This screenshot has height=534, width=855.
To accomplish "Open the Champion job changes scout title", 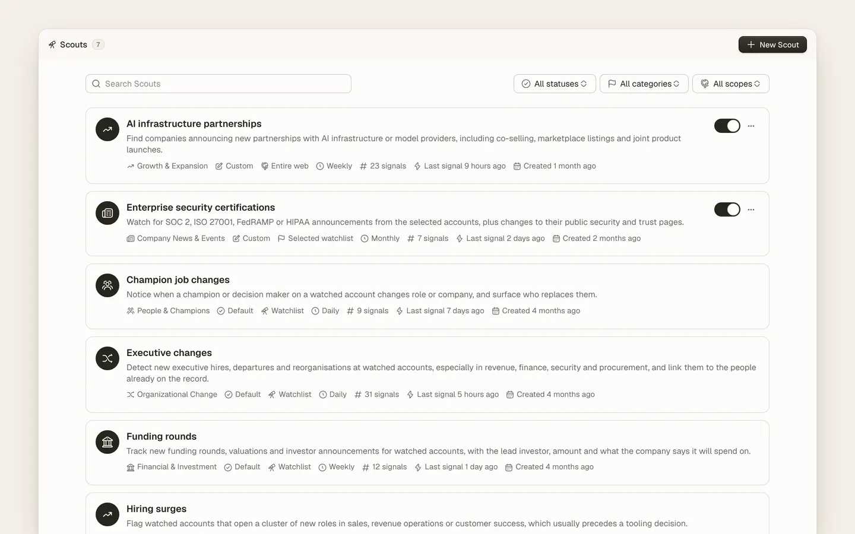I will [x=178, y=280].
